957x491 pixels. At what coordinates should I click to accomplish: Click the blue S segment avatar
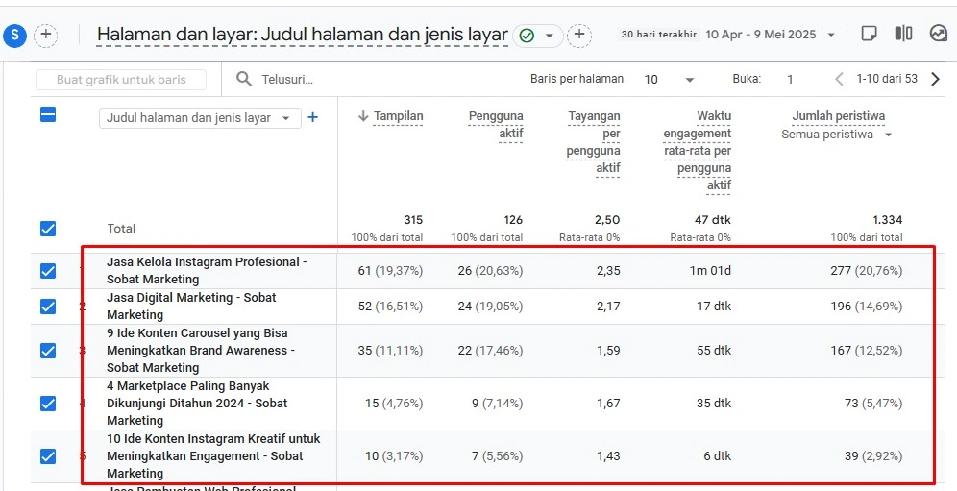pyautogui.click(x=14, y=36)
